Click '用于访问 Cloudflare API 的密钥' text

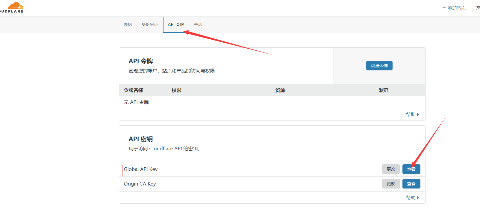164,149
